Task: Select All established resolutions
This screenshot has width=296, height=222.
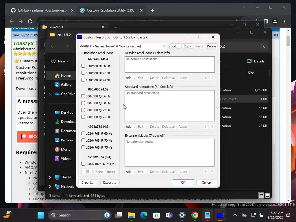Action: point(87,172)
